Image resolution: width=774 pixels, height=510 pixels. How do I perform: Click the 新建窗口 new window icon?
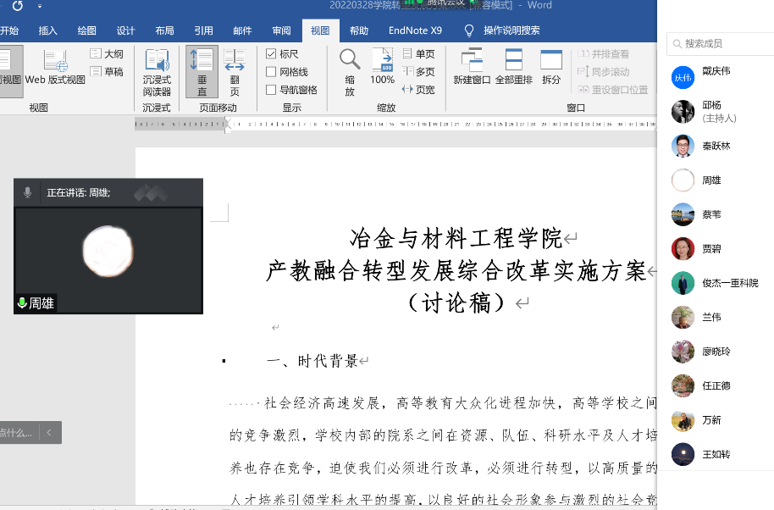472,68
